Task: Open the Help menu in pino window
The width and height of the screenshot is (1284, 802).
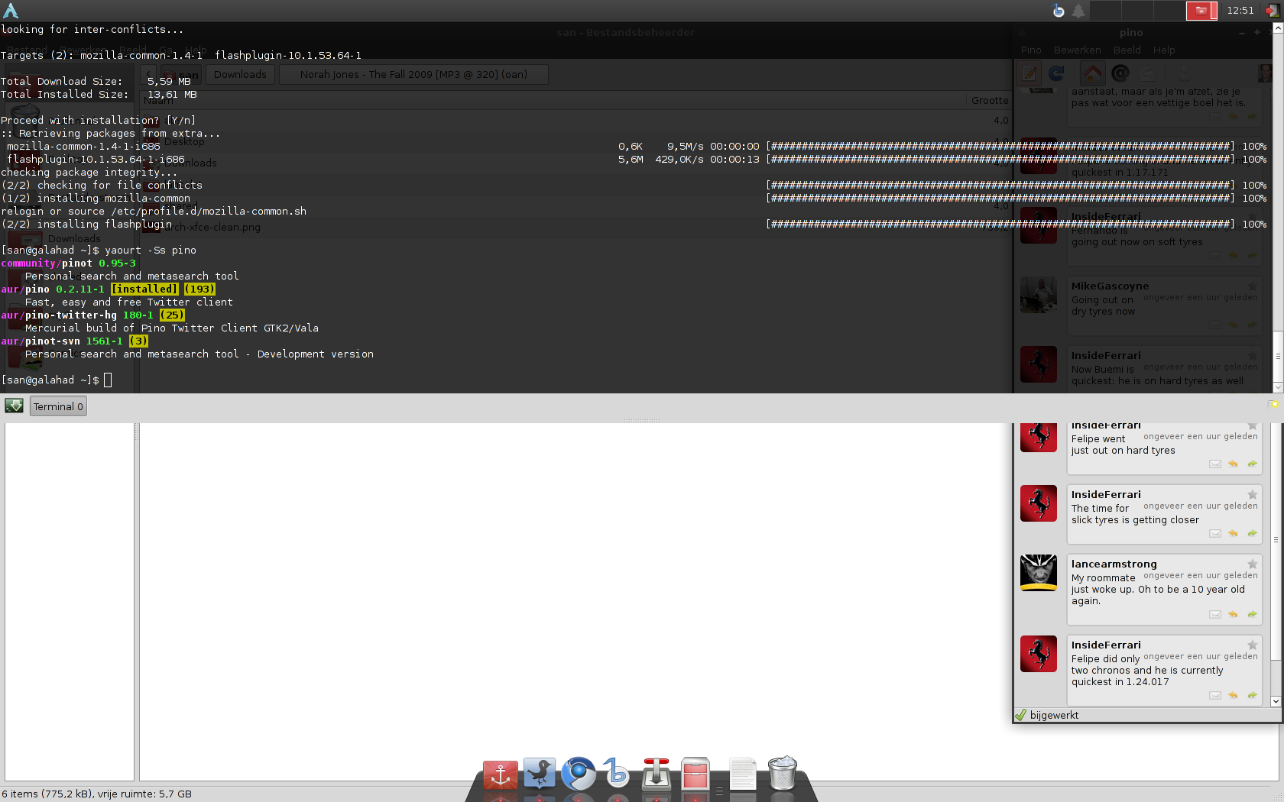Action: [x=1164, y=50]
